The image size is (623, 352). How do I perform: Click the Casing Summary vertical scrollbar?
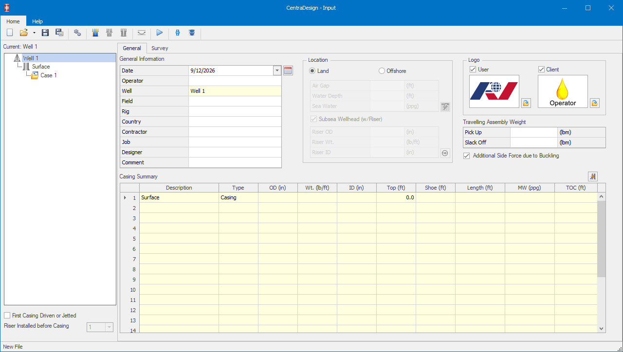(602, 263)
